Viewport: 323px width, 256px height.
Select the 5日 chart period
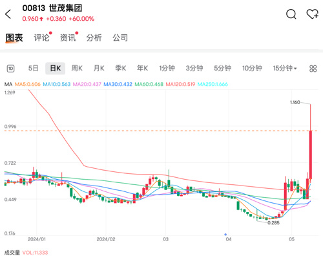pos(34,69)
